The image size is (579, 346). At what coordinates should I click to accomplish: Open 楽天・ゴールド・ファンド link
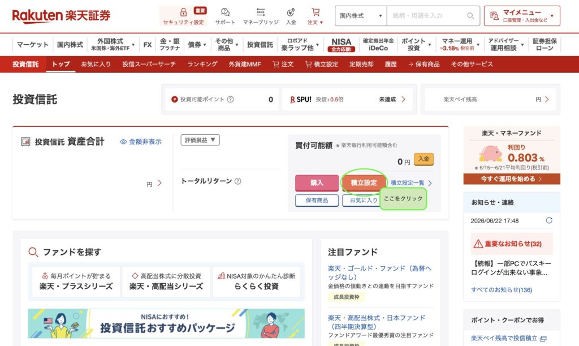coord(379,272)
